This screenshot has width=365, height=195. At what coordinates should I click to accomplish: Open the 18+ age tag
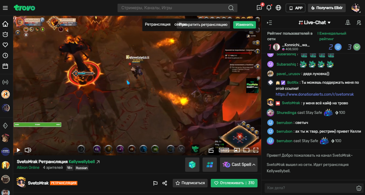[70, 168]
